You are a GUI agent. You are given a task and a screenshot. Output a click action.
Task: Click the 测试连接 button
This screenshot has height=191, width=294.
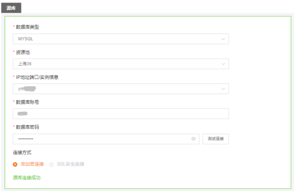(216, 139)
